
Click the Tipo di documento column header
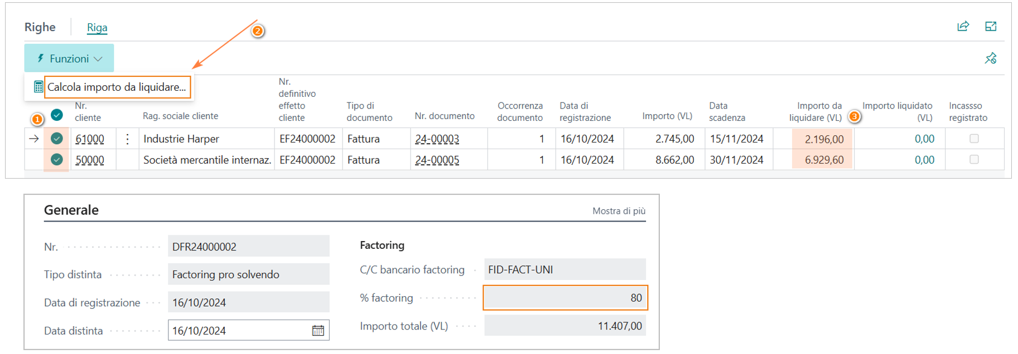coord(369,111)
